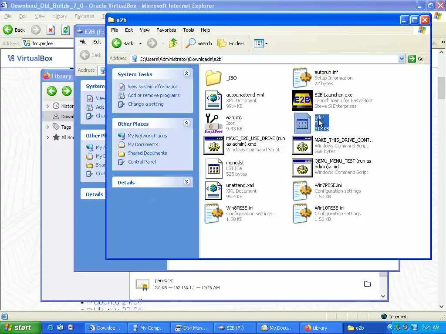Collapse the System Tasks panel
The image size is (446, 334).
pyautogui.click(x=186, y=73)
